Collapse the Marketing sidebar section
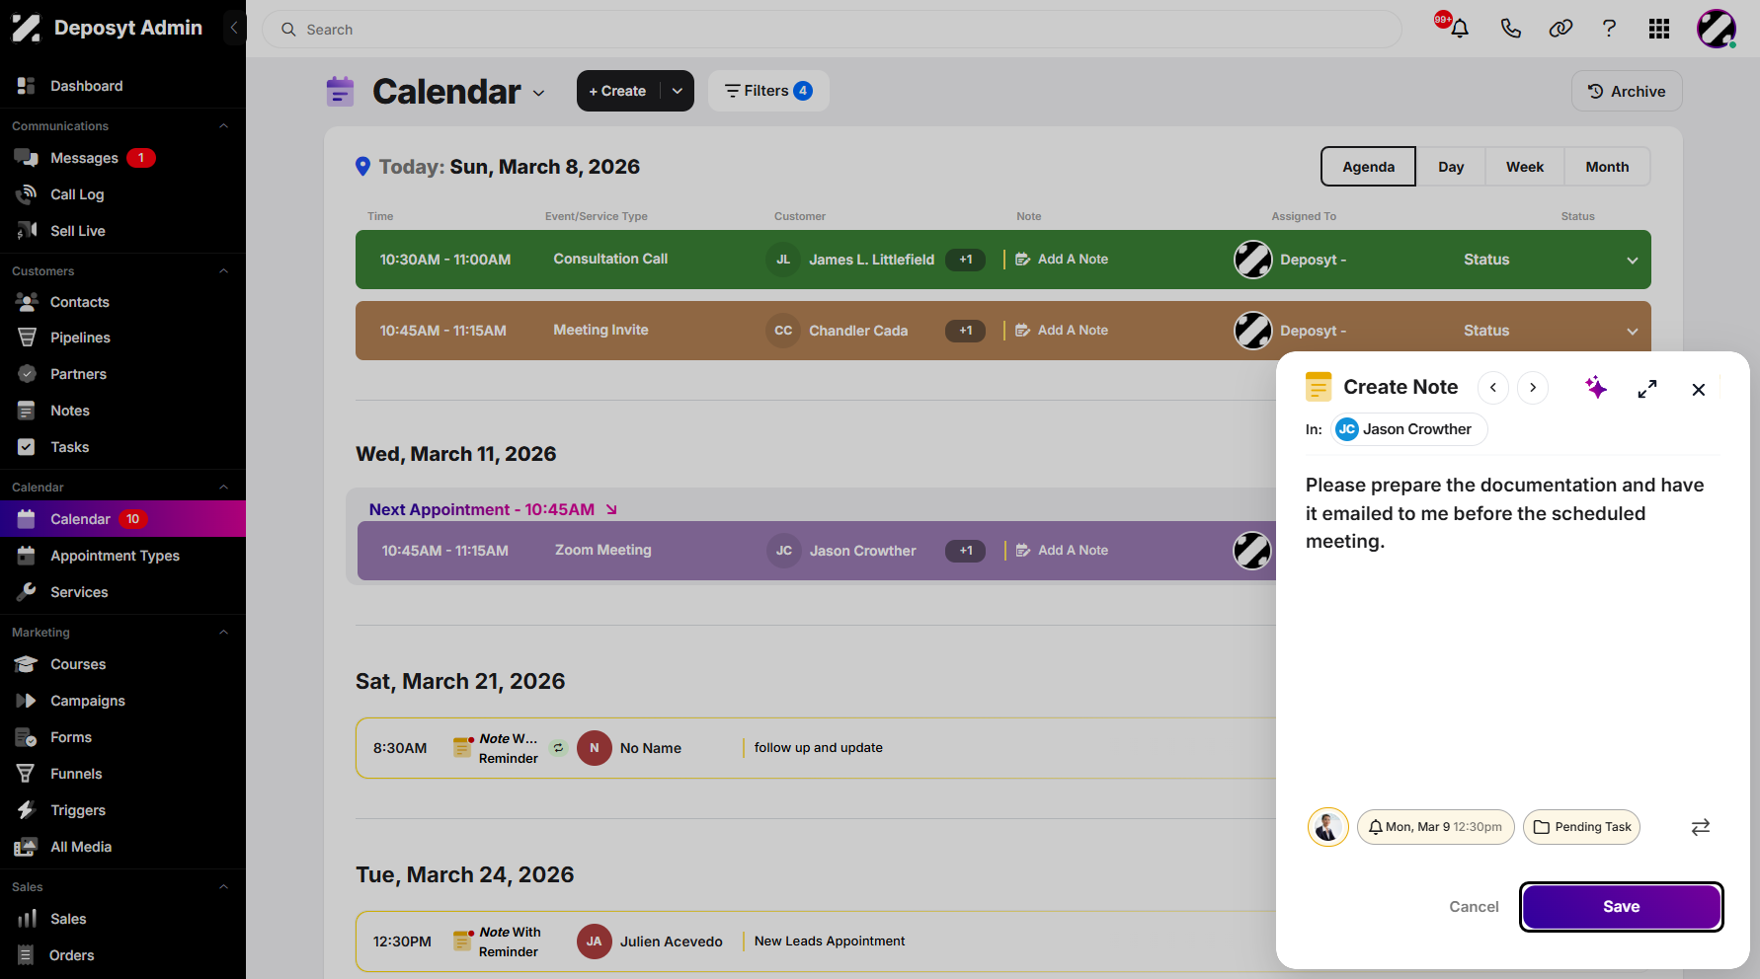The height and width of the screenshot is (979, 1760). [223, 633]
